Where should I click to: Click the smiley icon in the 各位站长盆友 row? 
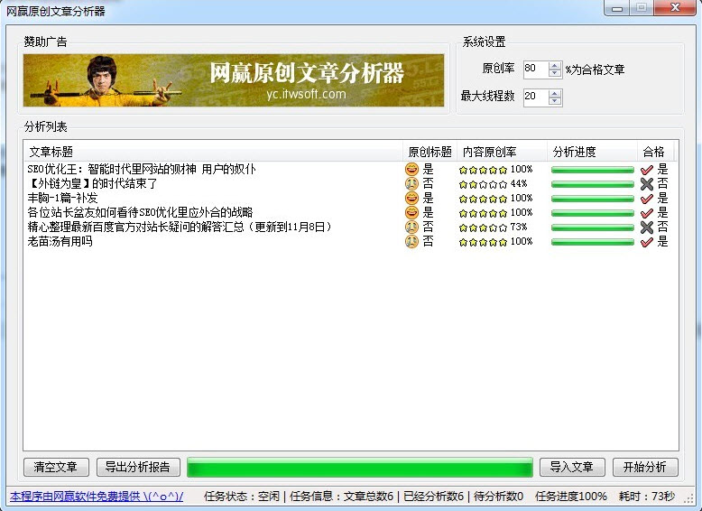(x=411, y=212)
